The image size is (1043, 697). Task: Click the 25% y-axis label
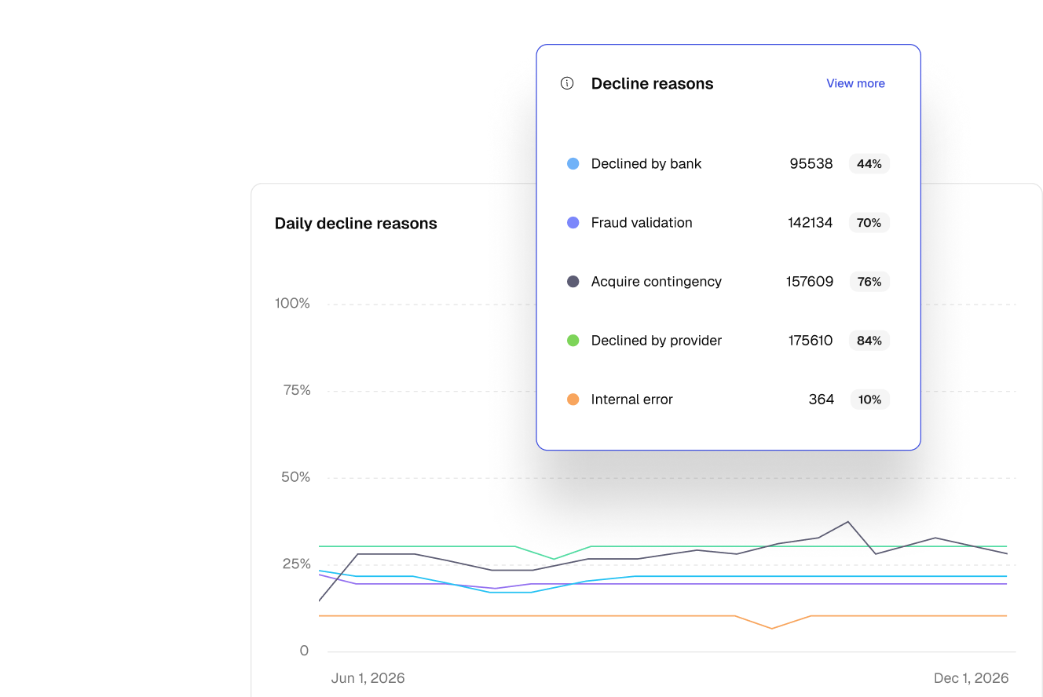click(x=297, y=564)
